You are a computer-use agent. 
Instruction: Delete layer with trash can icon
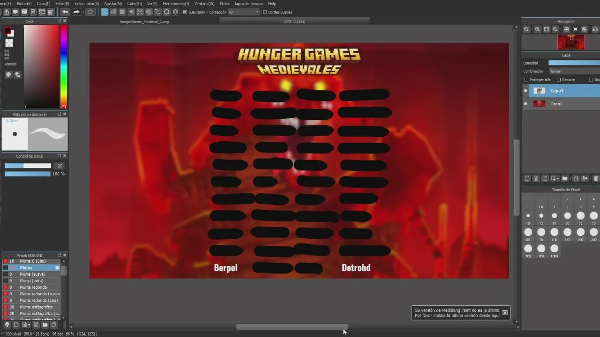pos(596,178)
